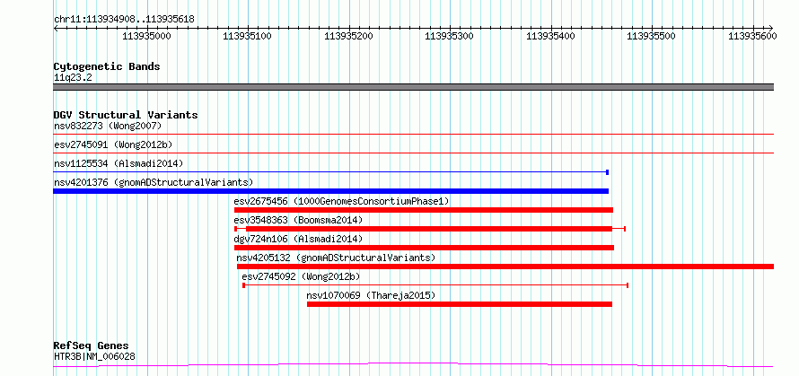Viewport: 799px width, 376px height.
Task: Open gene label HTR3B|NM_006028
Action: pos(95,356)
